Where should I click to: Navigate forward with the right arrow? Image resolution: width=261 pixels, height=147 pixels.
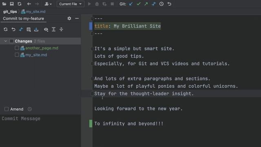pyautogui.click(x=37, y=4)
